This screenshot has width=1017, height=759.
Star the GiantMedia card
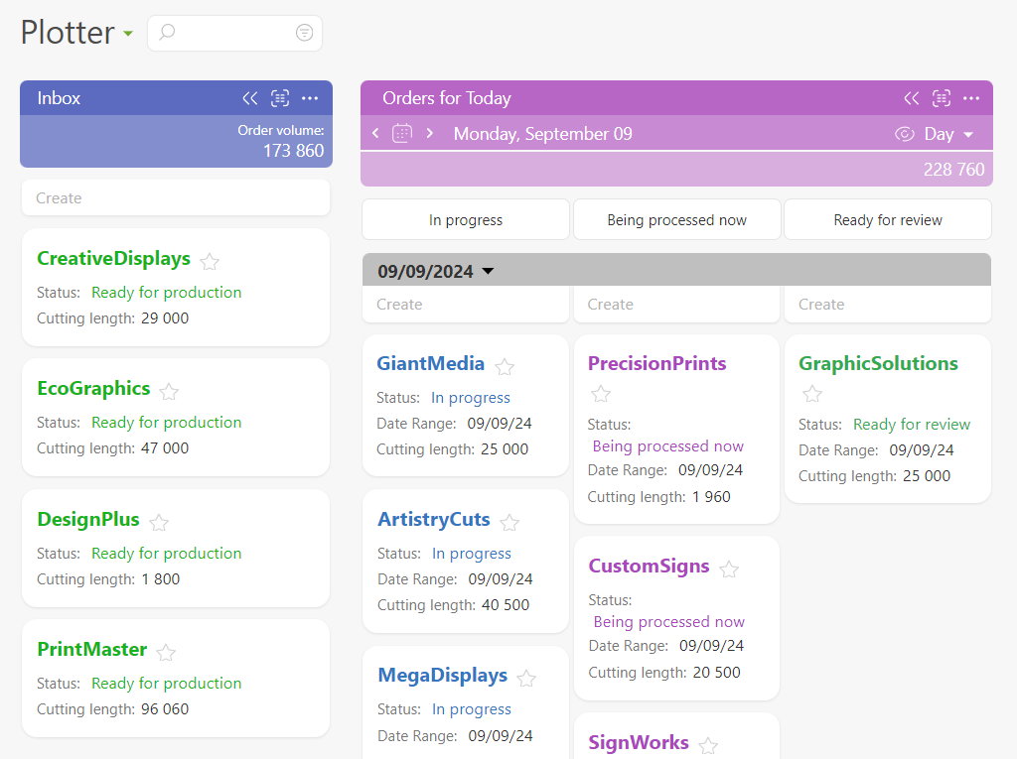(x=505, y=367)
